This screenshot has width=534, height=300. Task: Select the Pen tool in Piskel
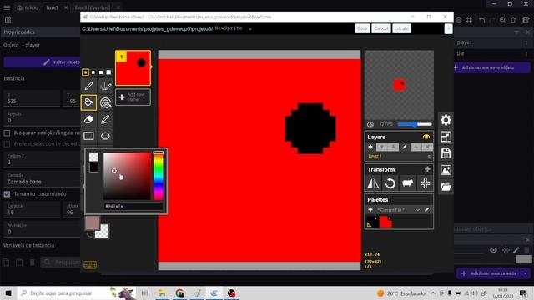click(89, 86)
